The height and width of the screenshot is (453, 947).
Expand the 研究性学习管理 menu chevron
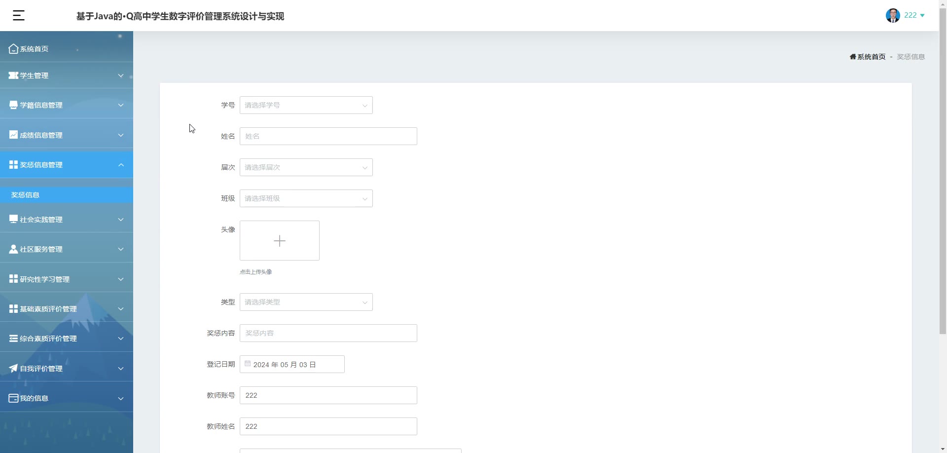(x=121, y=279)
